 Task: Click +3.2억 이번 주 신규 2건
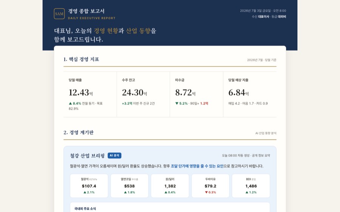coord(138,103)
